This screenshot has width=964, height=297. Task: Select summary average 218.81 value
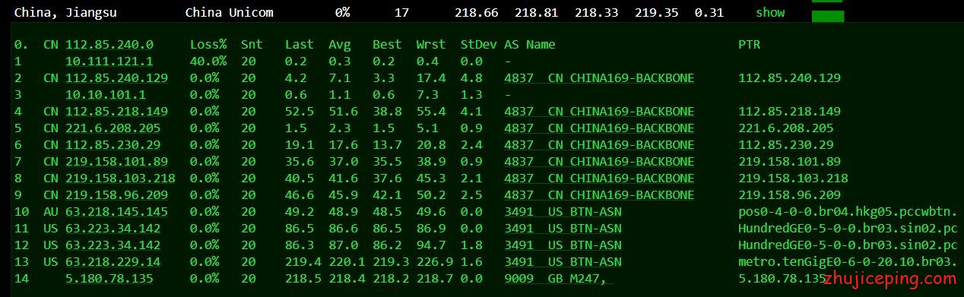pos(536,12)
